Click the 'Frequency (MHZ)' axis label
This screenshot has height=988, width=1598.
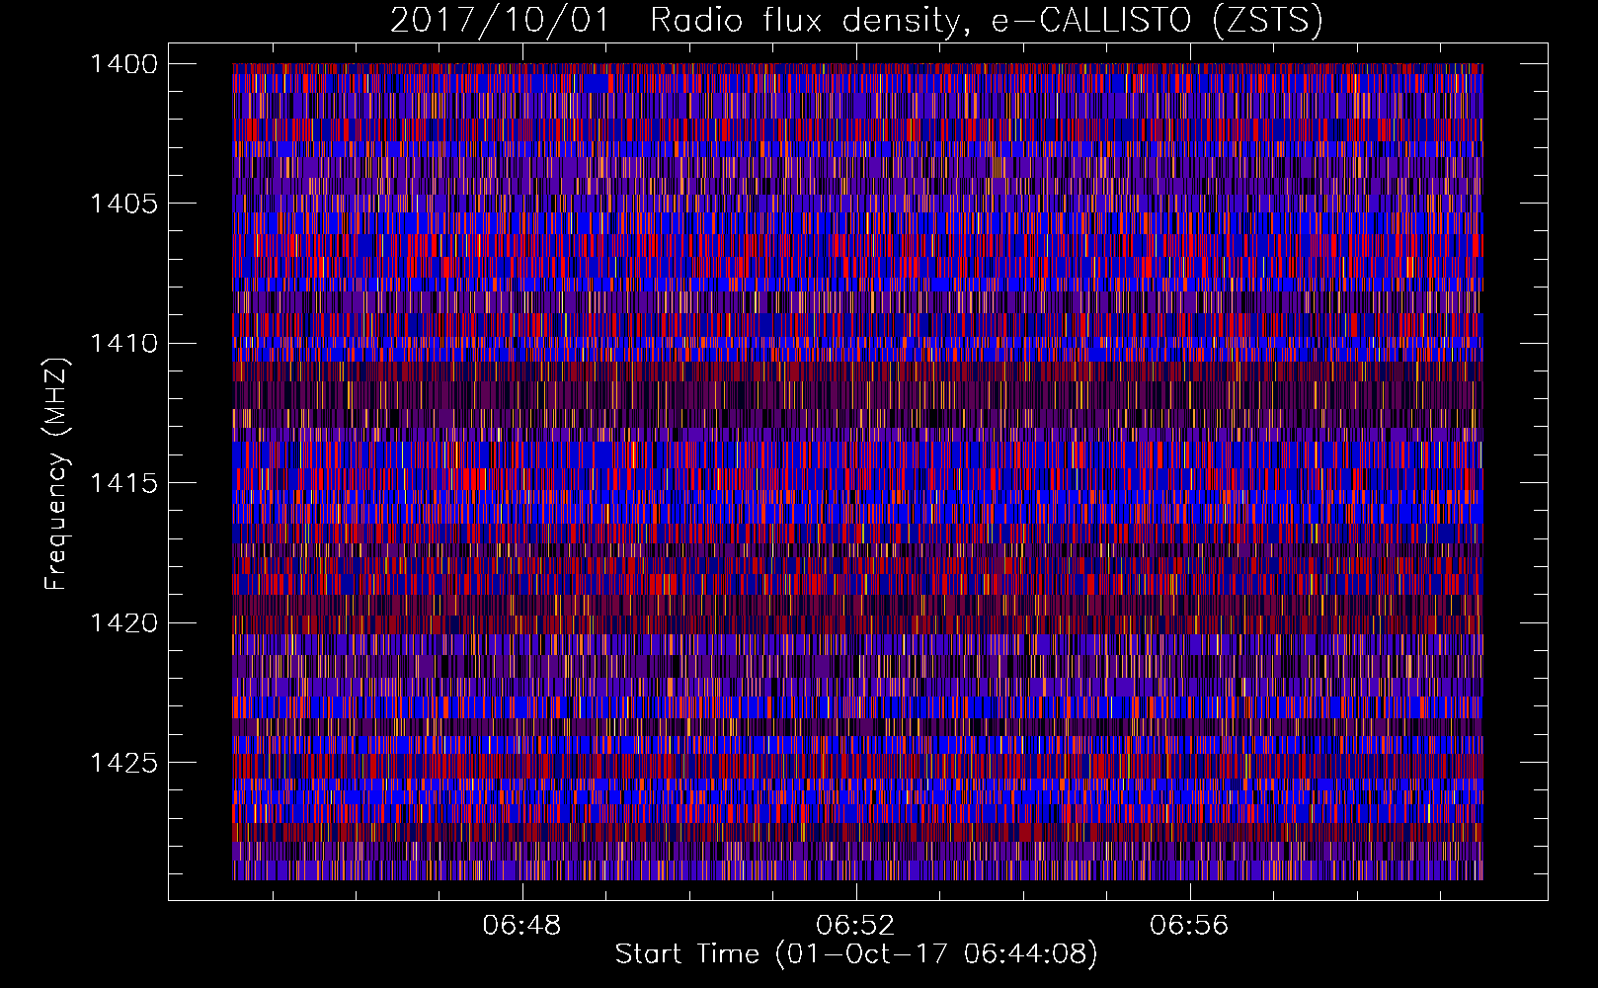(x=57, y=473)
